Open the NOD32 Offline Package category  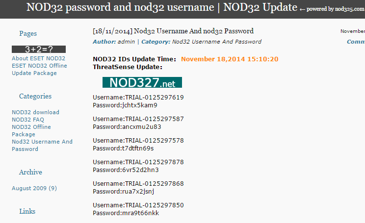(x=31, y=130)
